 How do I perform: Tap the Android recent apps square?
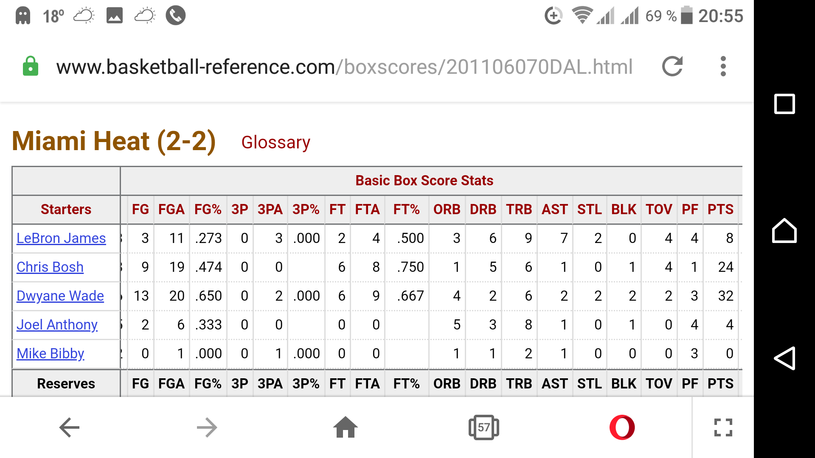[784, 104]
